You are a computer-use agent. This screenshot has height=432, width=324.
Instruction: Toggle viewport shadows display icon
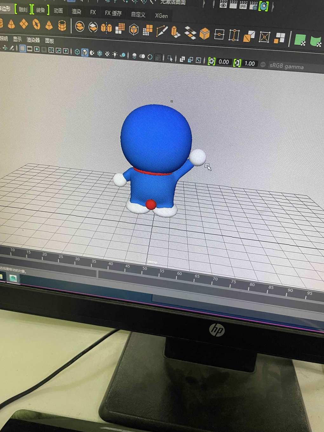click(123, 55)
